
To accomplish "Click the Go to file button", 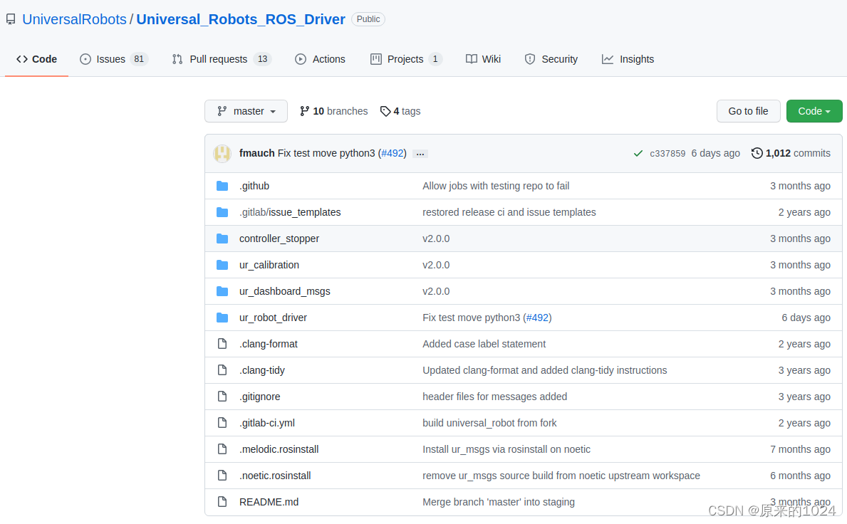I will [x=748, y=111].
